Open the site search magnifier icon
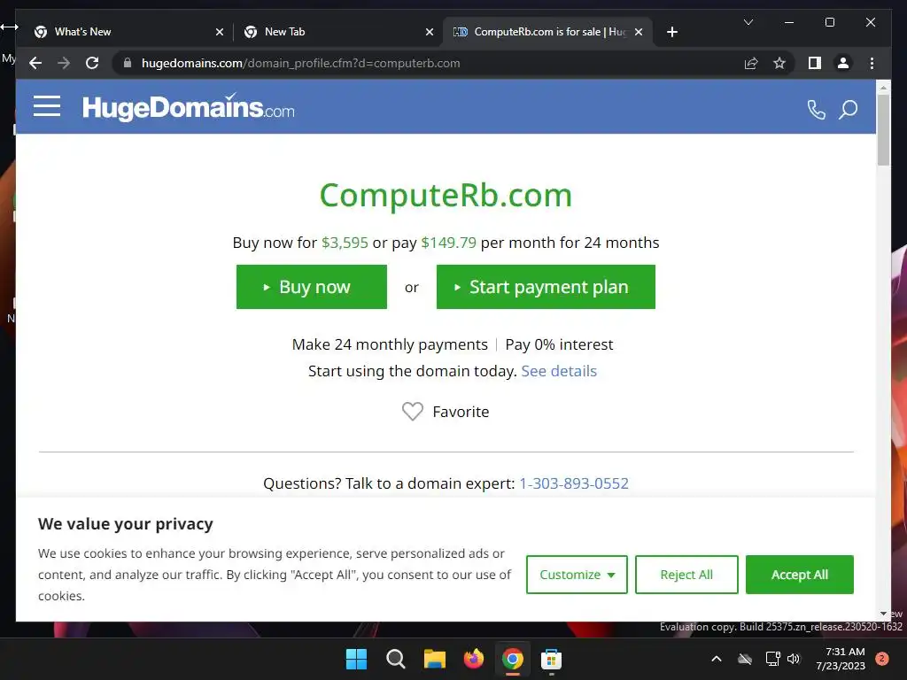This screenshot has height=680, width=907. [x=848, y=109]
